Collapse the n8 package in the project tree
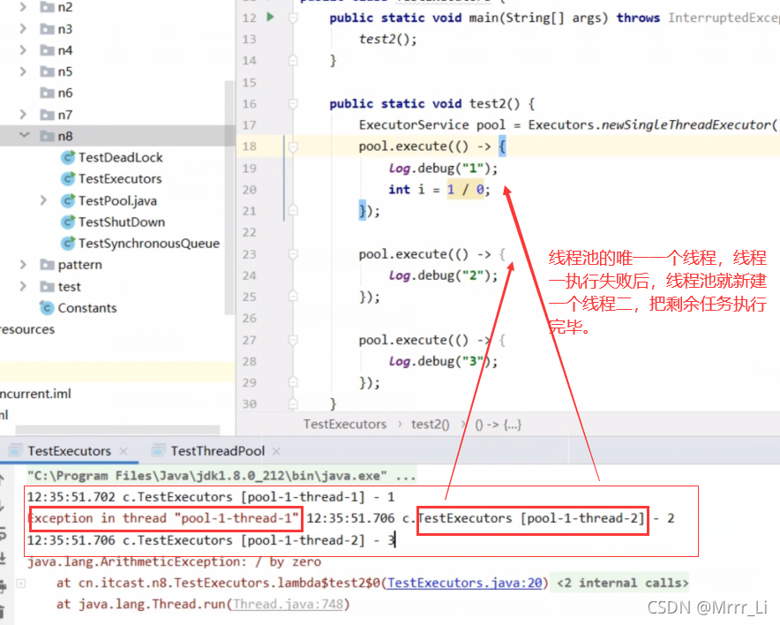 (x=22, y=135)
